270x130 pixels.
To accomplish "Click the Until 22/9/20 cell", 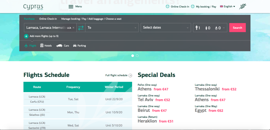I will 114,99.
